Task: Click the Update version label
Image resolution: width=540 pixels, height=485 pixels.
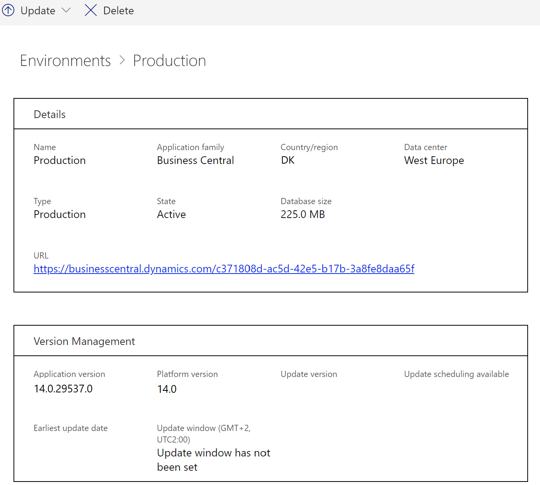Action: click(x=309, y=374)
